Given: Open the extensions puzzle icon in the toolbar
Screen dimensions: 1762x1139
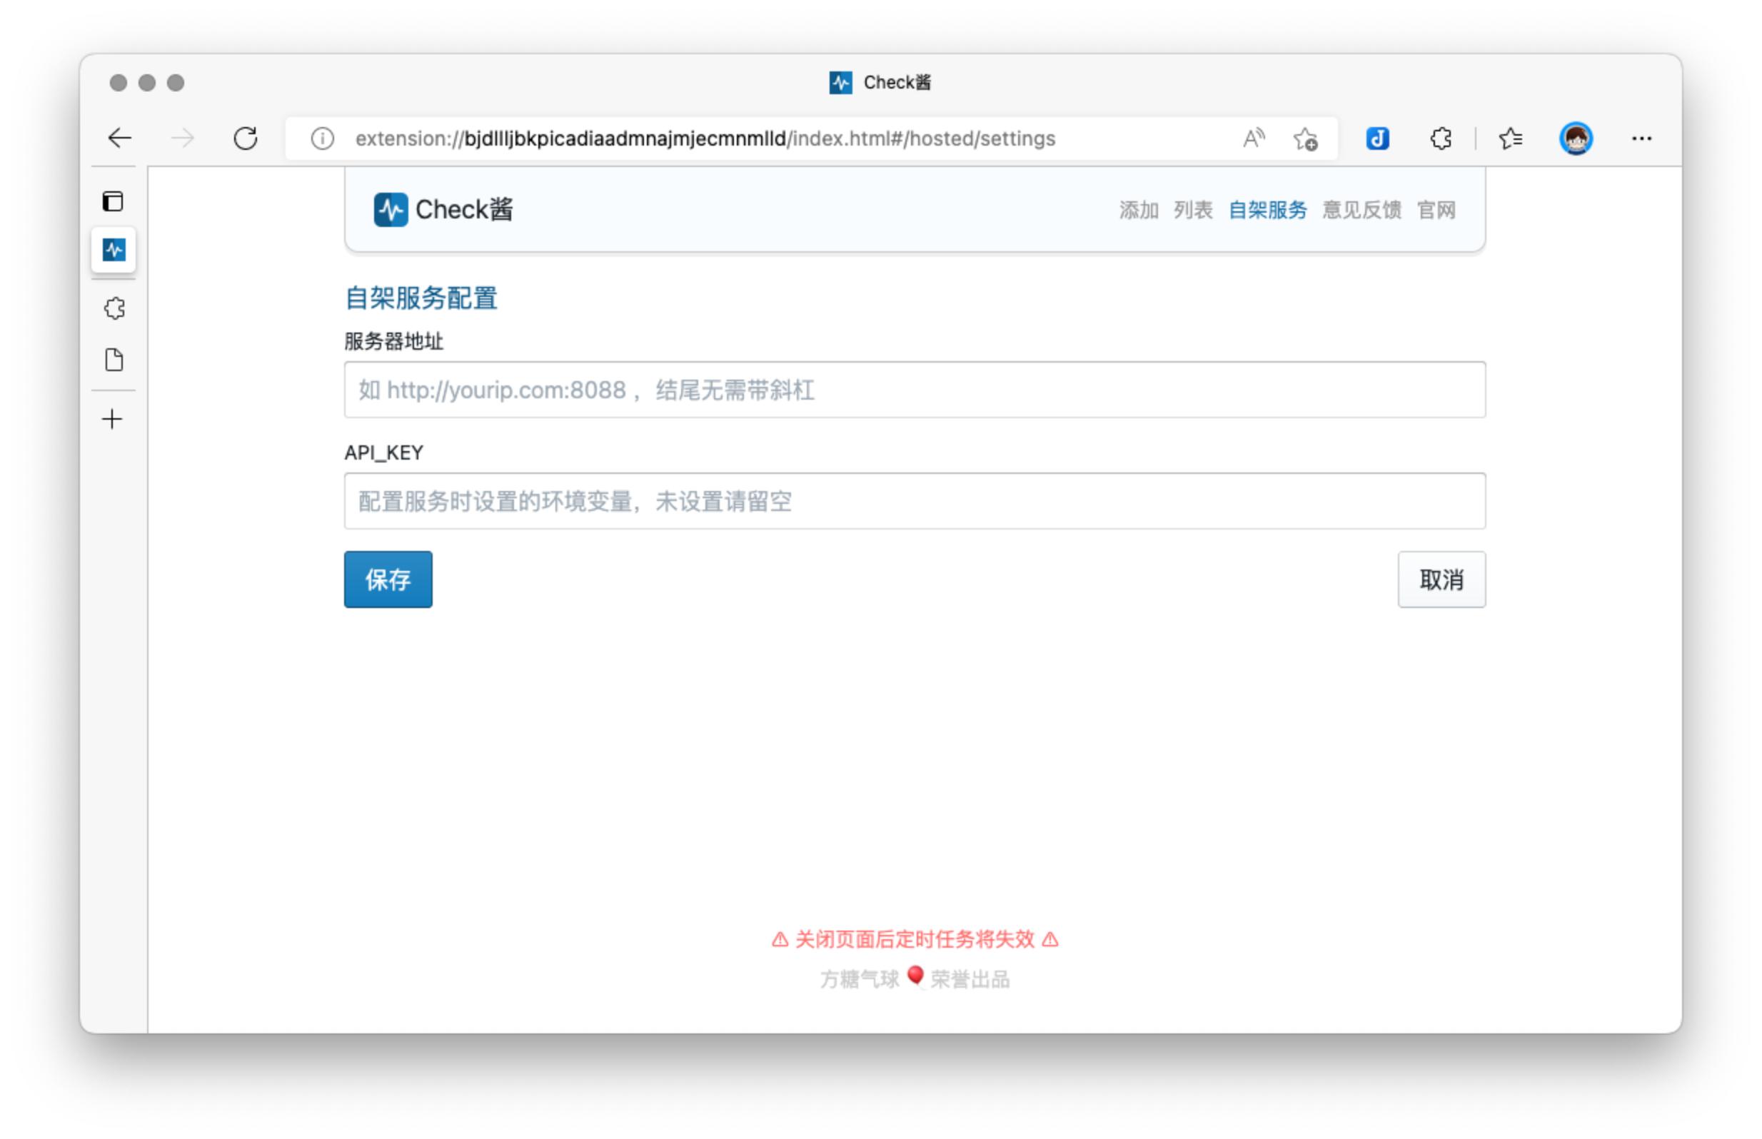Looking at the screenshot, I should pos(1439,138).
